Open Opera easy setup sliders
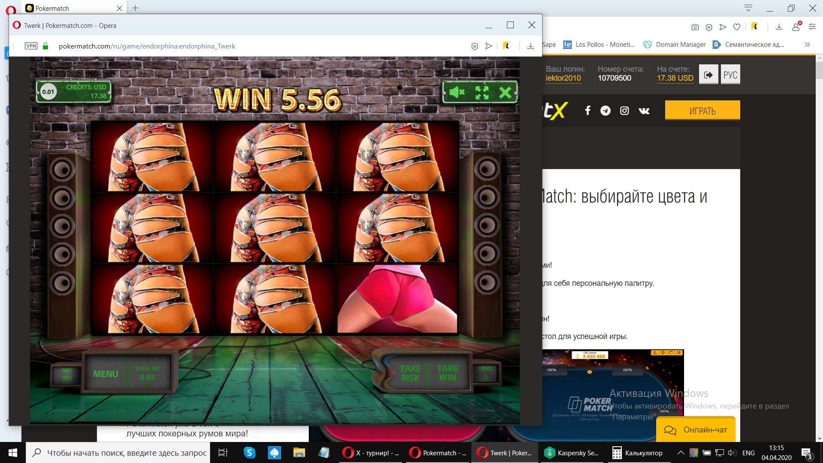 tap(812, 27)
